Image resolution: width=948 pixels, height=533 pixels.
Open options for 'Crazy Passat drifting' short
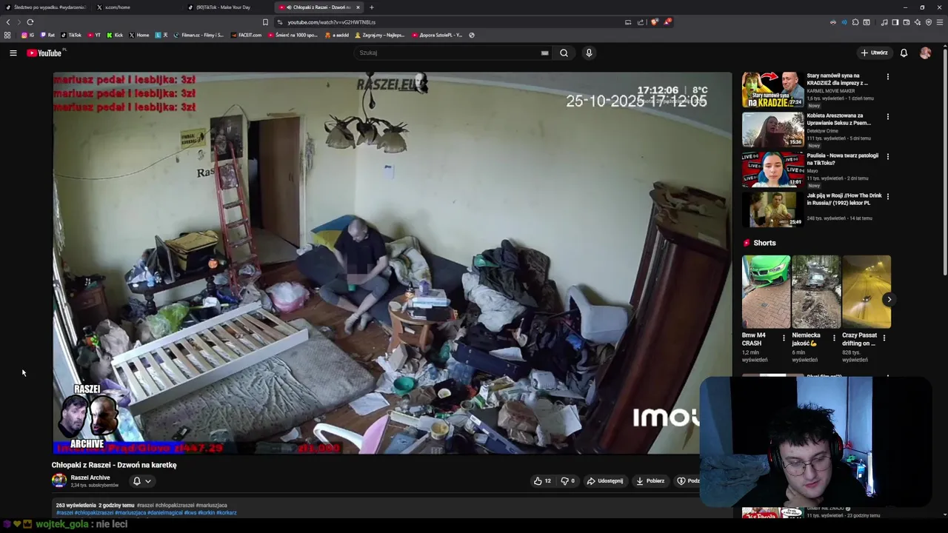click(x=884, y=338)
